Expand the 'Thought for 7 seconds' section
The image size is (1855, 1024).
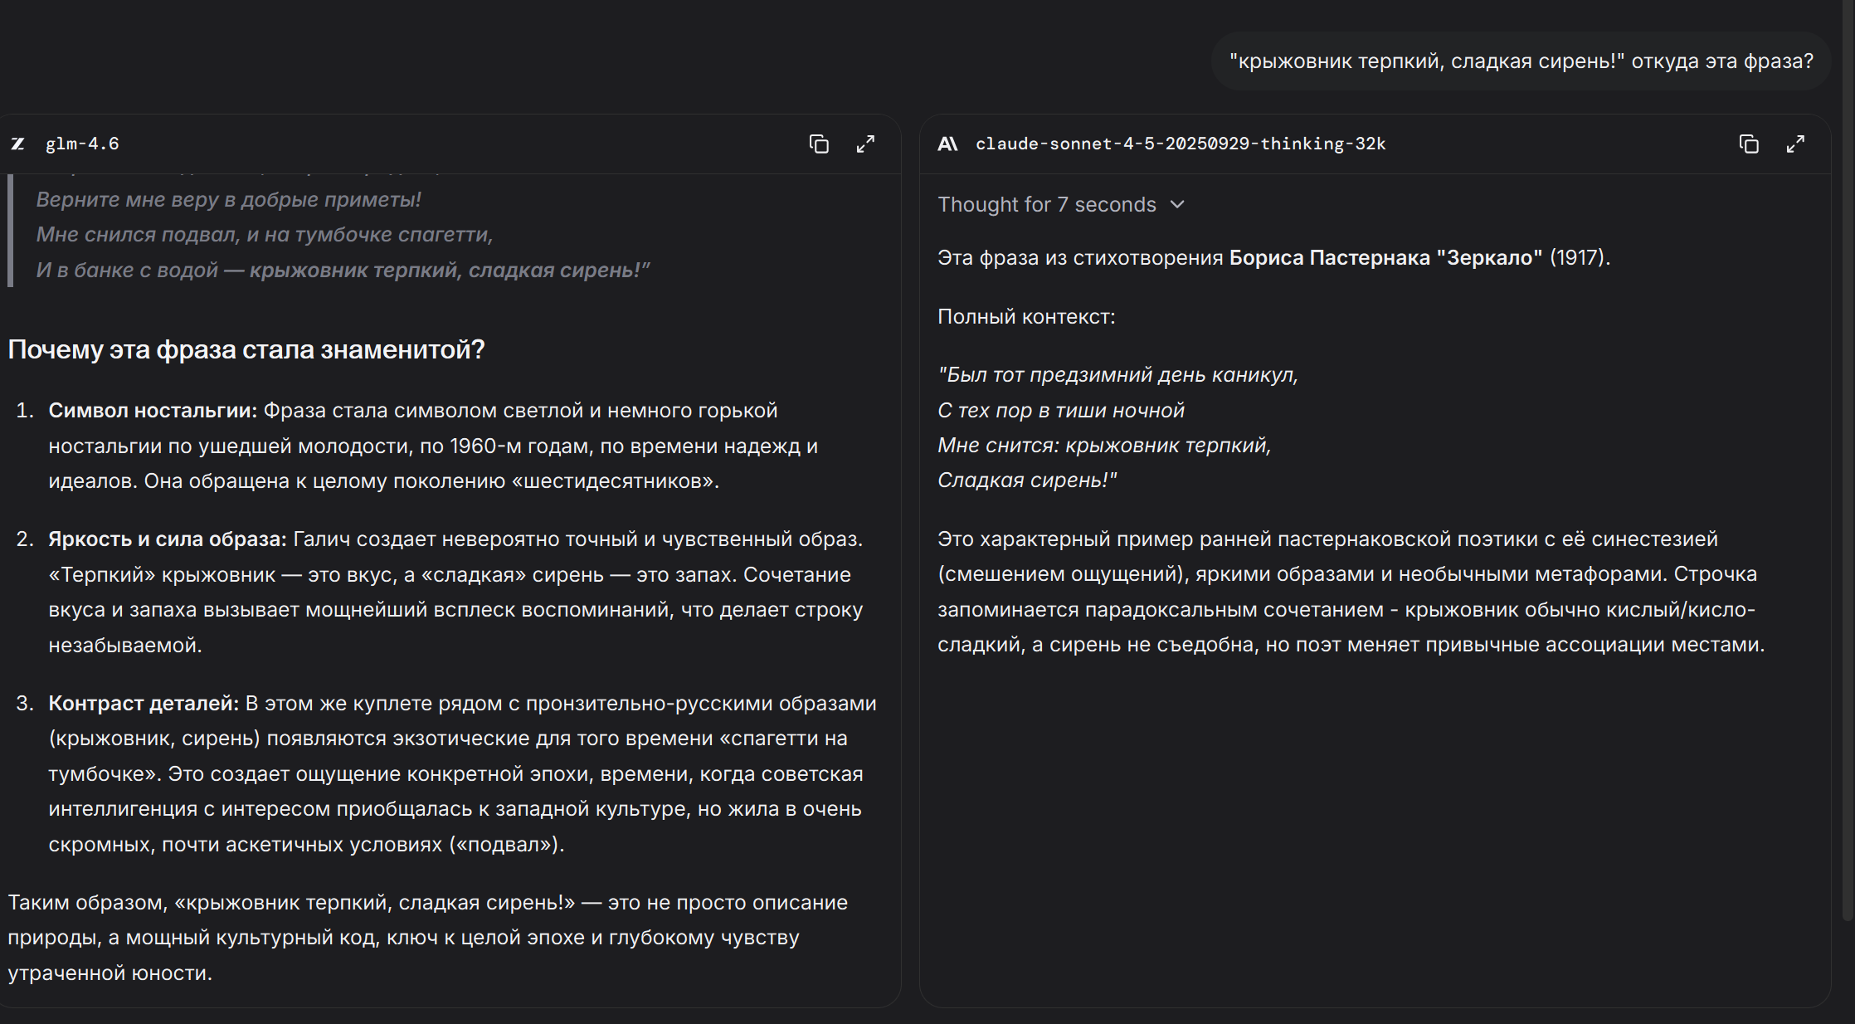1046,205
